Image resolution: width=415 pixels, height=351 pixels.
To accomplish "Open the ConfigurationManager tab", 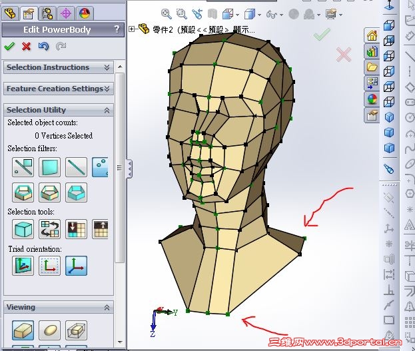I will point(47,13).
